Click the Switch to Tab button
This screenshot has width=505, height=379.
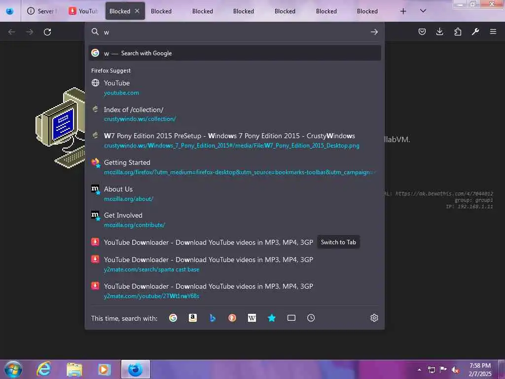pyautogui.click(x=338, y=242)
